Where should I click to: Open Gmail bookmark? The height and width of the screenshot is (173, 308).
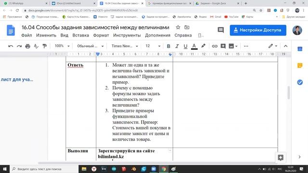[216, 17]
